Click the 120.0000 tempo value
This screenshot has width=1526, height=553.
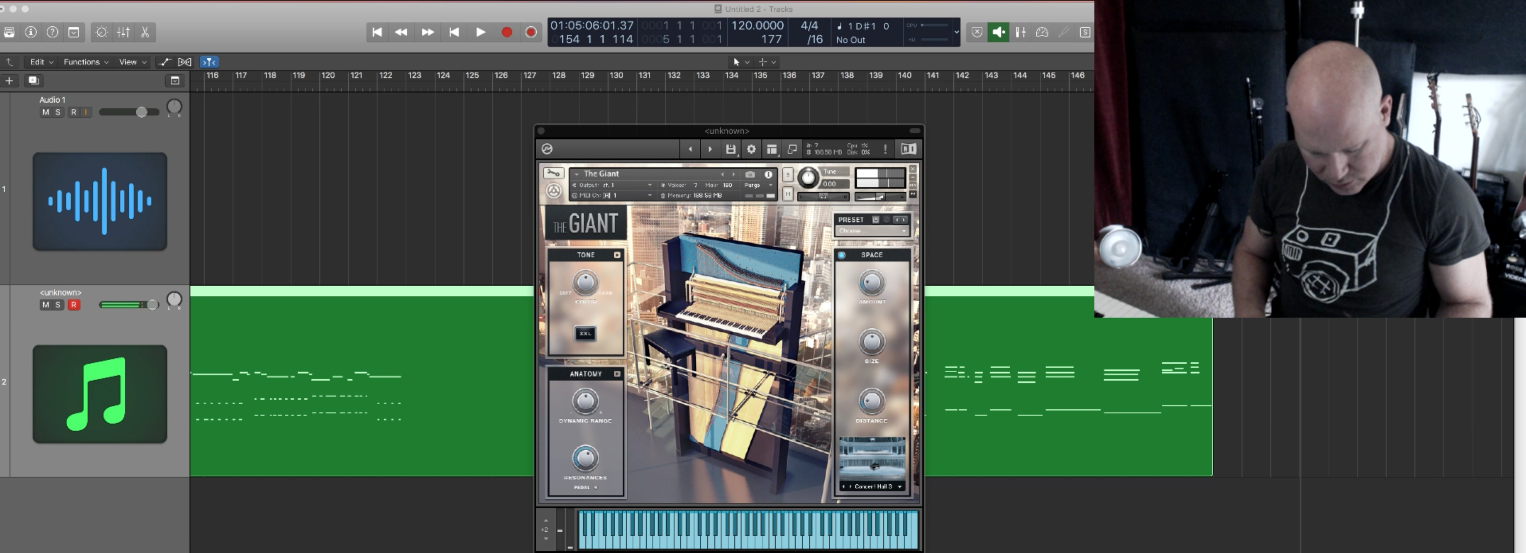(x=757, y=25)
